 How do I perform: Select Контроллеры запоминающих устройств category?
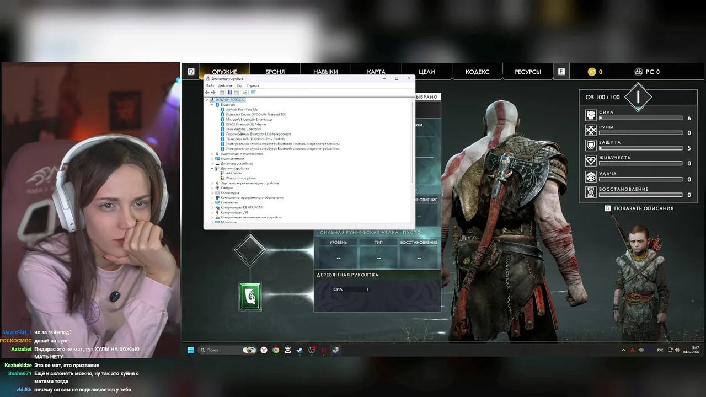[251, 217]
